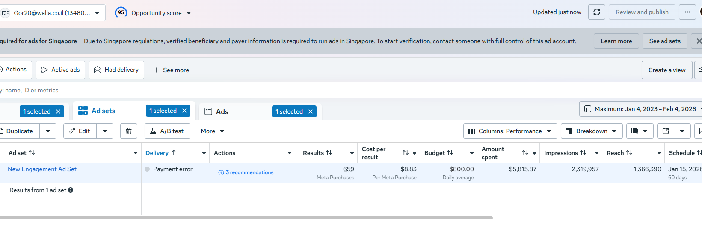
Task: Click the export share icon
Action: coord(666,131)
